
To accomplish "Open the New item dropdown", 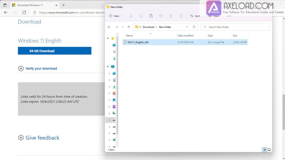I will click(x=116, y=16).
